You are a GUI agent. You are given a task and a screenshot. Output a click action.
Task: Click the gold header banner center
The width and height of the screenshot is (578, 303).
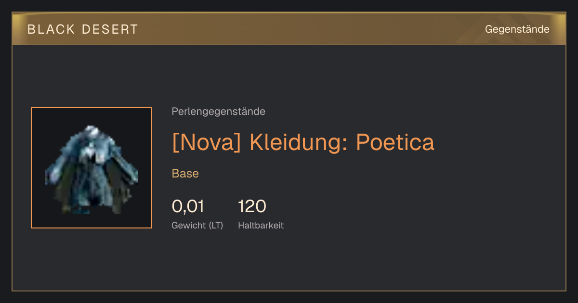click(289, 29)
